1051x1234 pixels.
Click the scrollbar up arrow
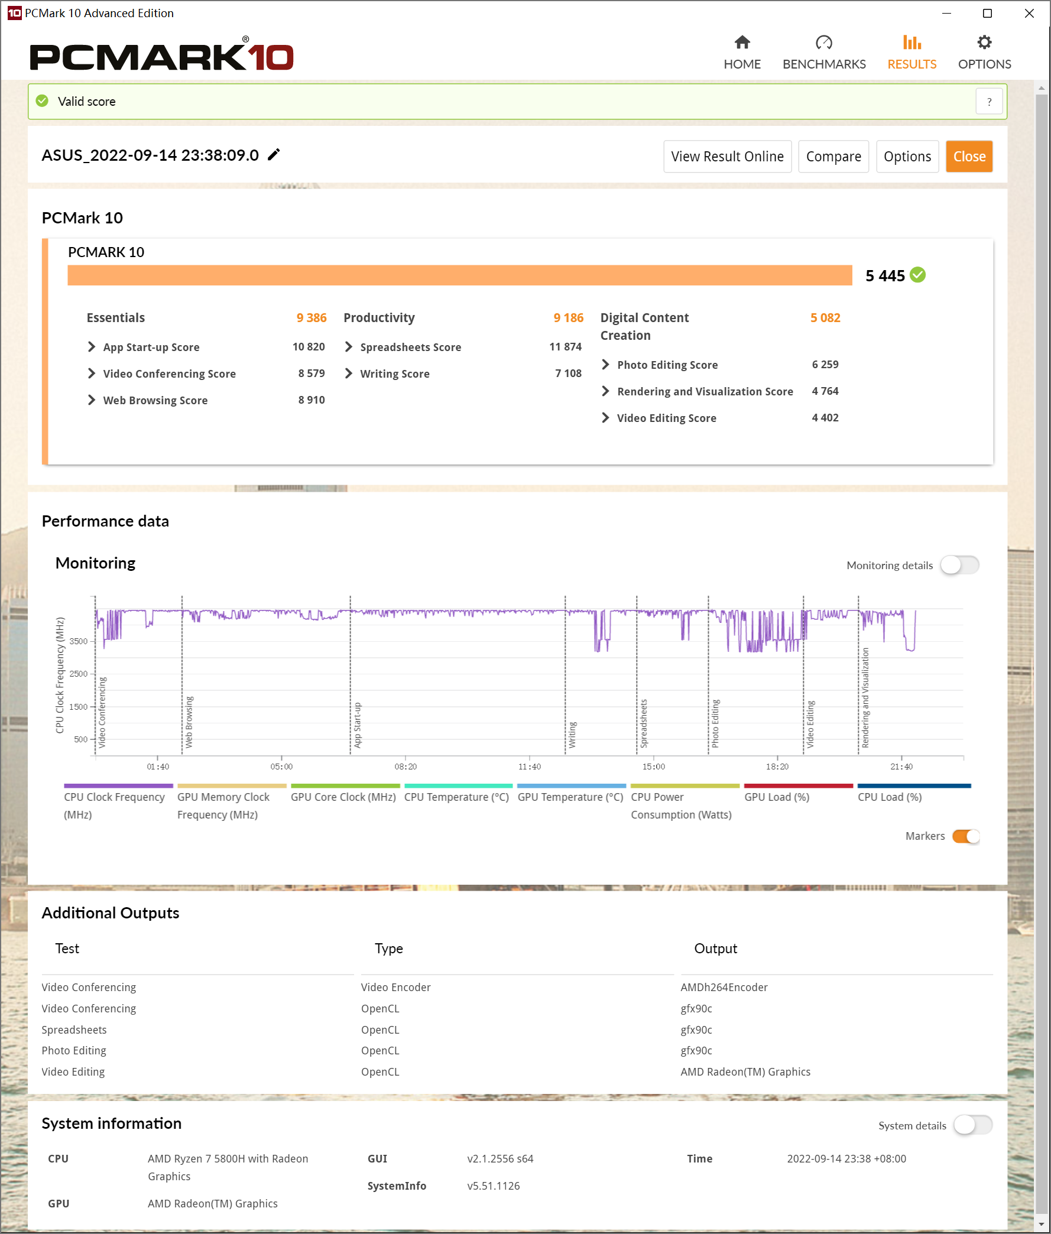click(x=1041, y=88)
